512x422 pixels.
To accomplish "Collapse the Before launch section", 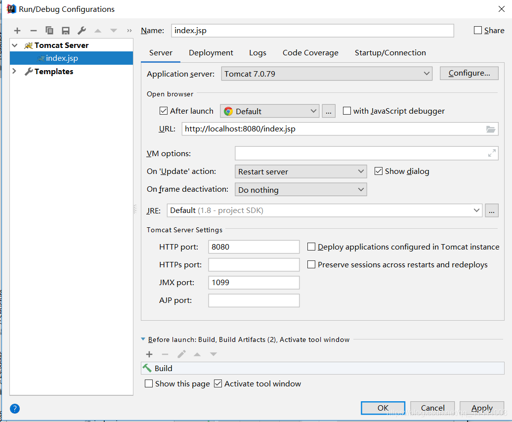I will pyautogui.click(x=143, y=339).
